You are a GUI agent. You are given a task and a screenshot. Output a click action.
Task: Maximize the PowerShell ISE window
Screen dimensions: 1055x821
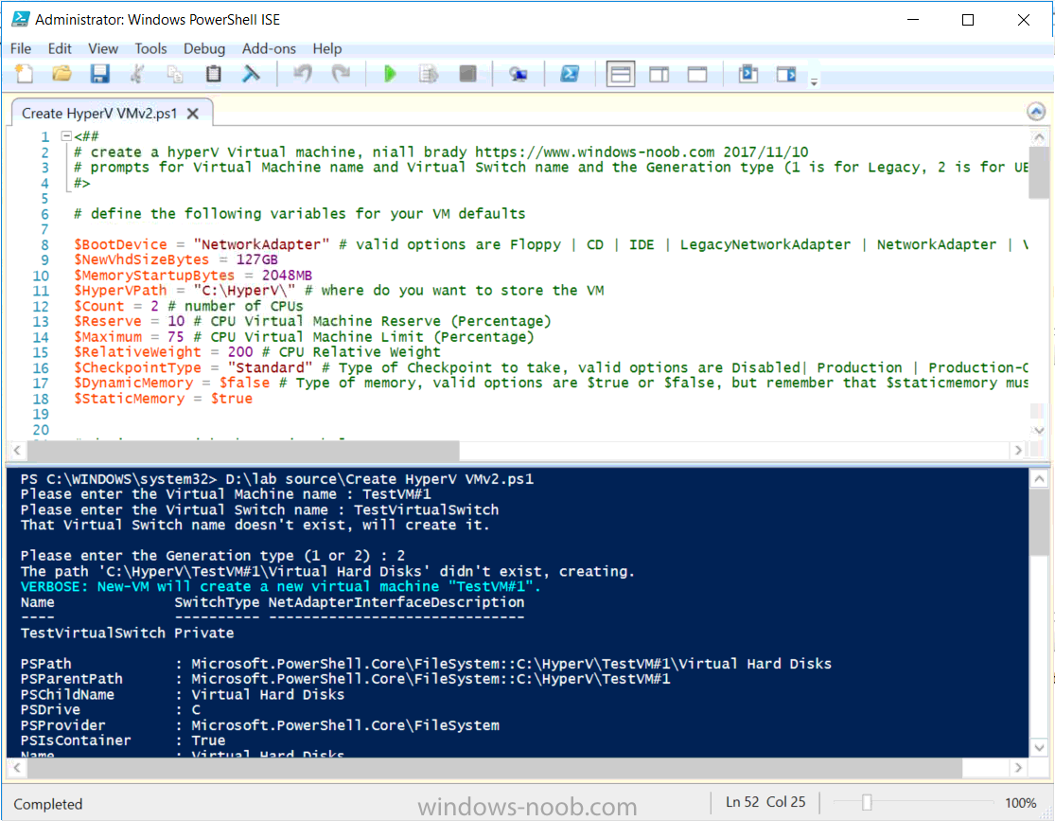968,20
